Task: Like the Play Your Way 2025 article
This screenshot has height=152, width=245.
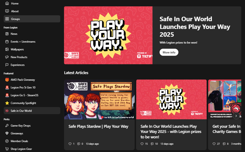Action: coord(142,144)
